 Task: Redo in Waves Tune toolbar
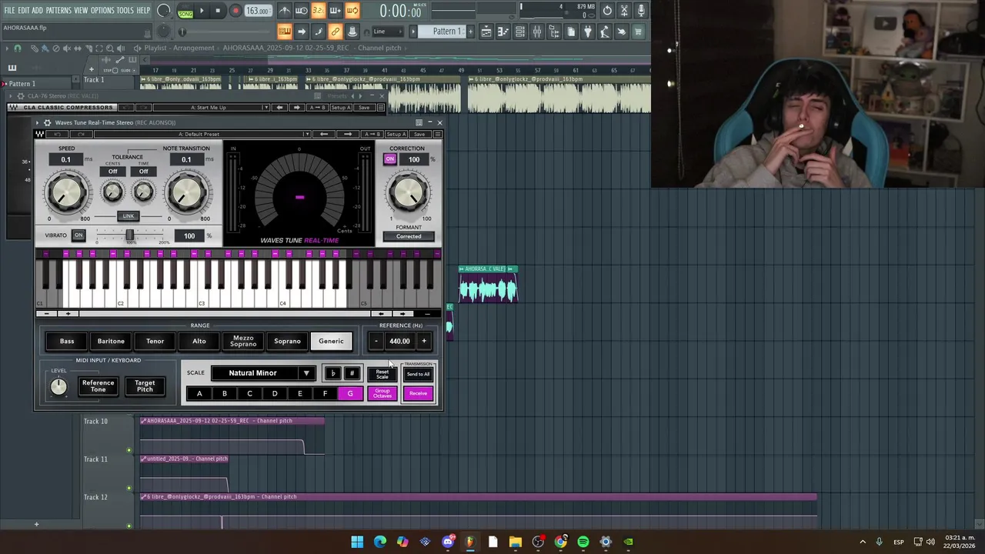[x=81, y=134]
